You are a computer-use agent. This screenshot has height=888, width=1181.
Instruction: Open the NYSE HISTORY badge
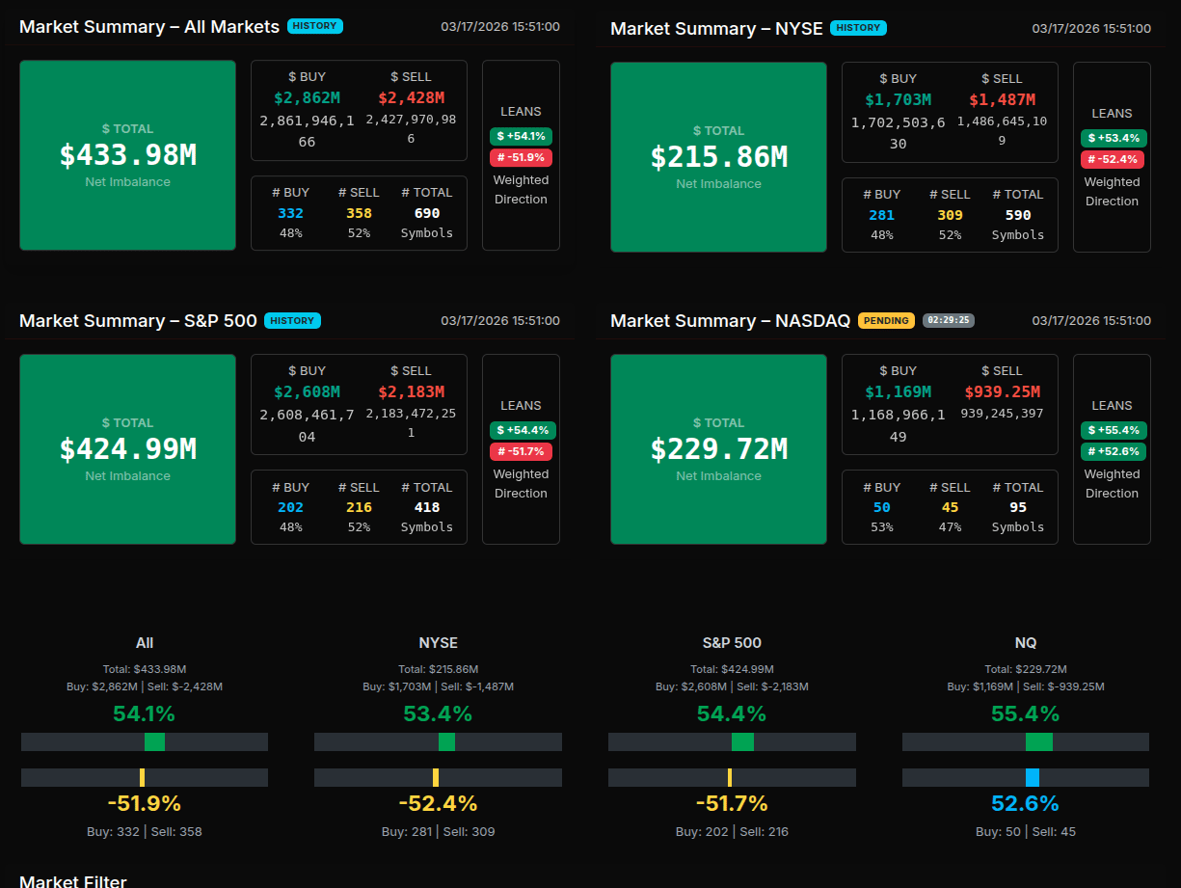[857, 28]
